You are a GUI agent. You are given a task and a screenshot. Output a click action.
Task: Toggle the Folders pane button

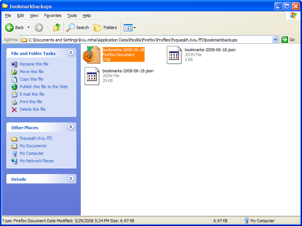105,27
